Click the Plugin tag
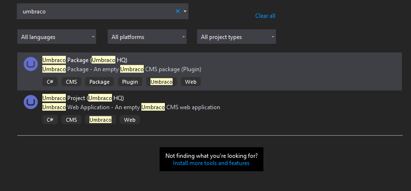The image size is (411, 191). (130, 82)
